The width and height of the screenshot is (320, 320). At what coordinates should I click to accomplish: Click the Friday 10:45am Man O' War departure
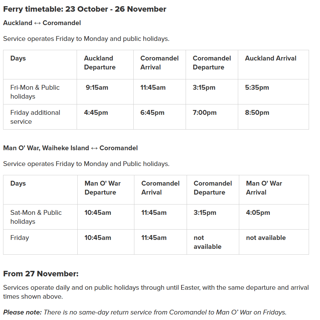pyautogui.click(x=98, y=238)
